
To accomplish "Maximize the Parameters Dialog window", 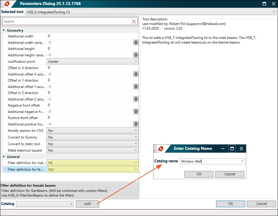I will [264, 4].
